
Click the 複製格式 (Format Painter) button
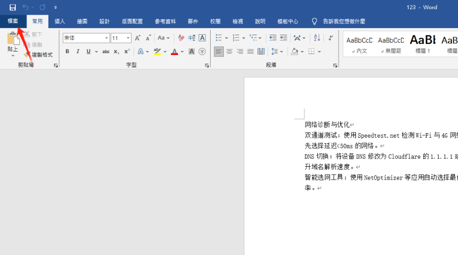38,55
